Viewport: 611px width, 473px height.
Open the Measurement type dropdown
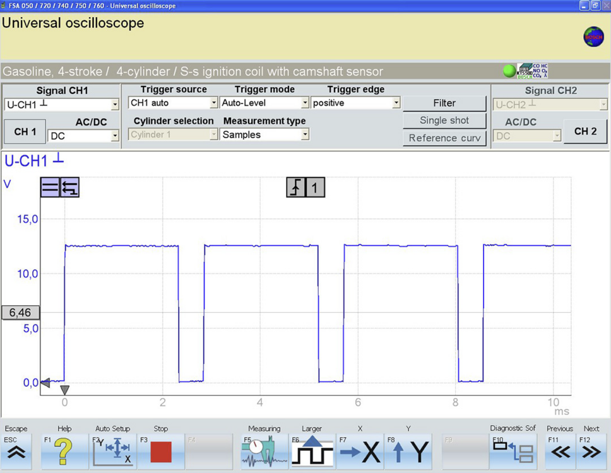click(x=264, y=134)
